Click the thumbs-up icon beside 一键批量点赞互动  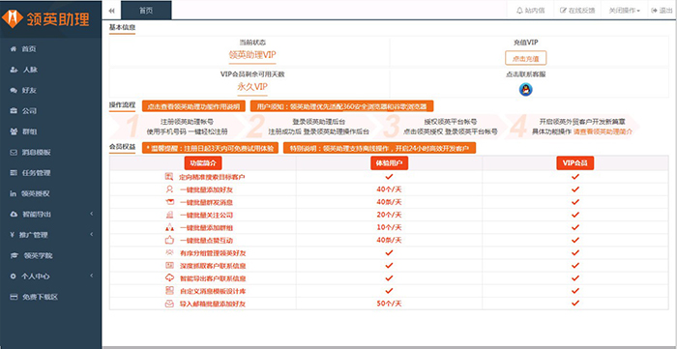169,240
